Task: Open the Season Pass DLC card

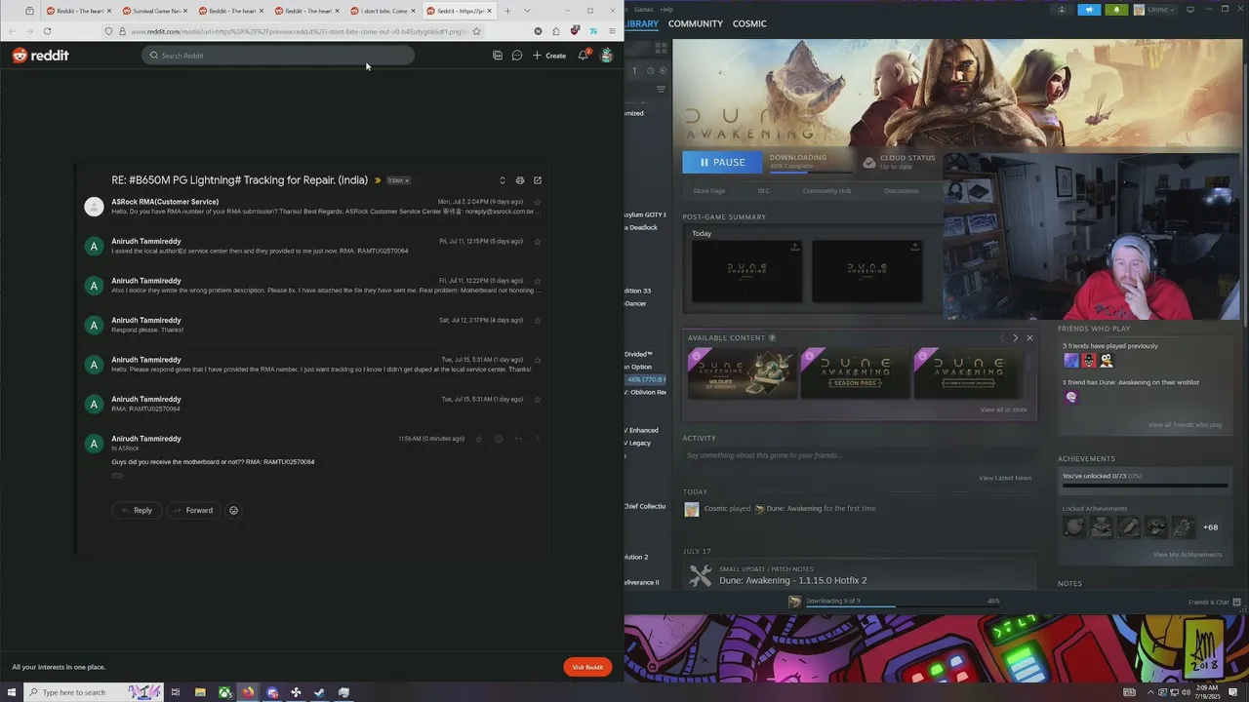Action: pos(855,372)
